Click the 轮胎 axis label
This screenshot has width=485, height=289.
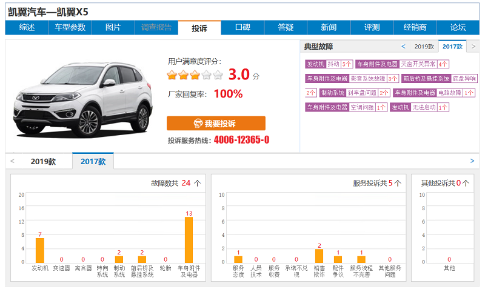166,268
